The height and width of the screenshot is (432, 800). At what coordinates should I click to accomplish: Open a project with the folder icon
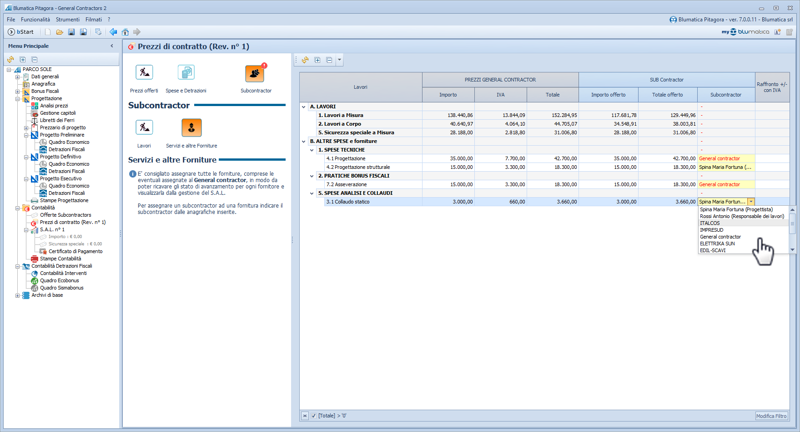point(60,32)
